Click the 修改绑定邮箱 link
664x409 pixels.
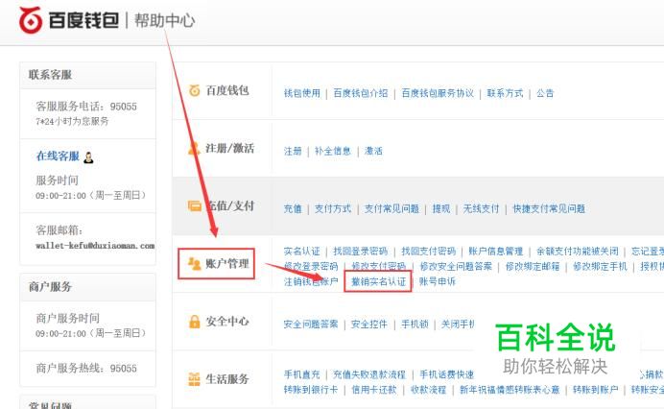(533, 266)
